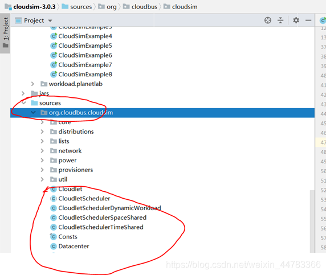Click the Collapse All icon in Project panel
Image resolution: width=326 pixels, height=275 pixels.
click(x=280, y=20)
